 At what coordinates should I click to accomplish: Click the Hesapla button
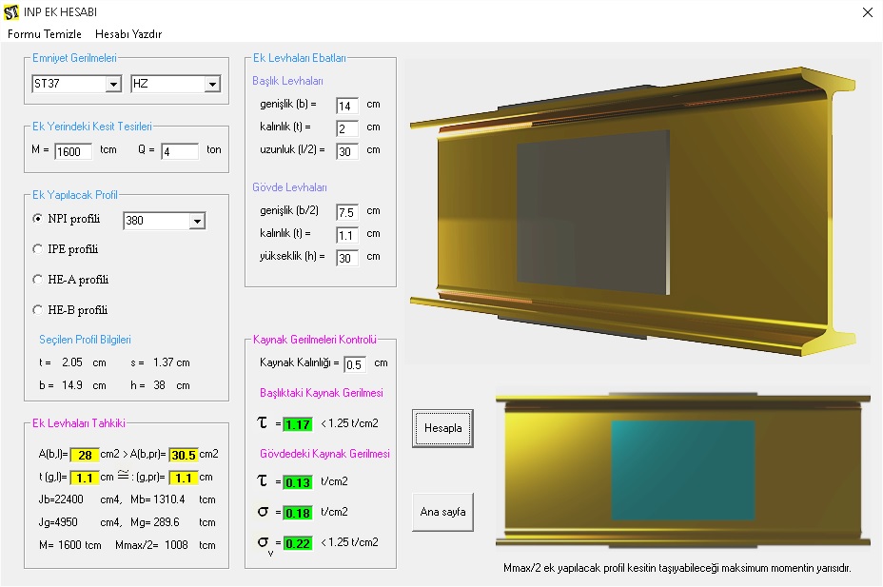tap(442, 428)
